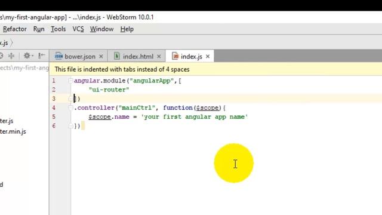This screenshot has height=215, width=382.
Task: Click the project path row in tree
Action: click(x=24, y=67)
